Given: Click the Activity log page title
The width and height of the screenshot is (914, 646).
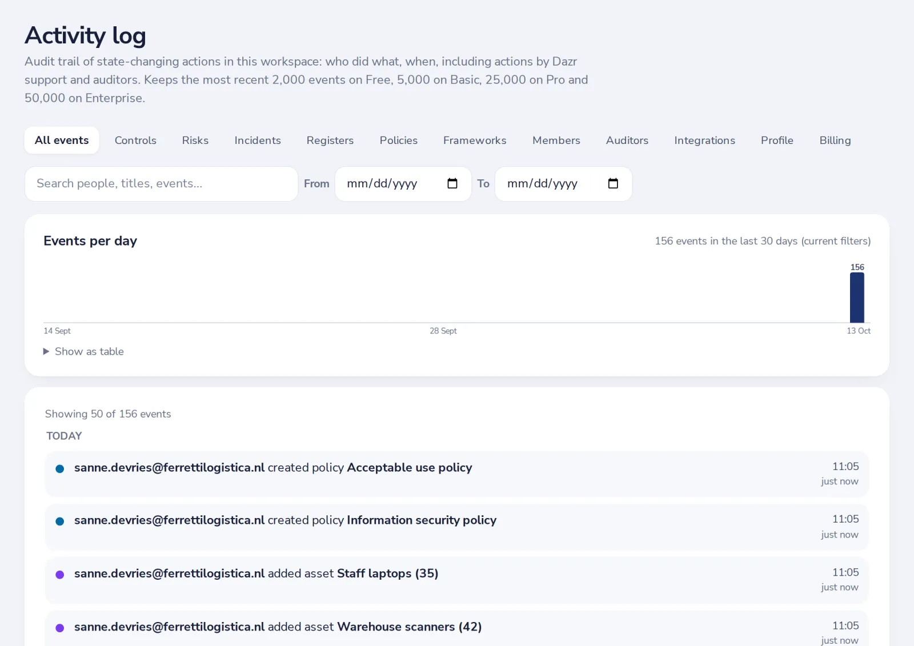Looking at the screenshot, I should 85,35.
